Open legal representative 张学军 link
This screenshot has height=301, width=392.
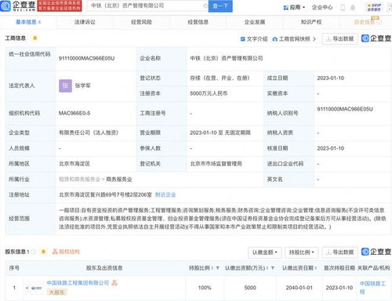click(82, 85)
